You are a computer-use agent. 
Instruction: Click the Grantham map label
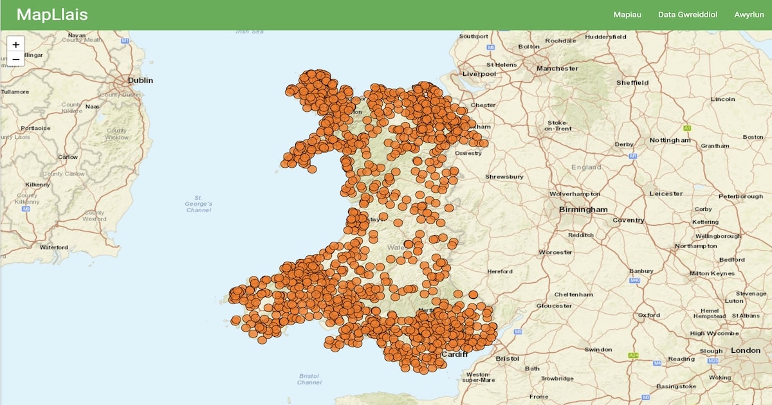coord(715,146)
